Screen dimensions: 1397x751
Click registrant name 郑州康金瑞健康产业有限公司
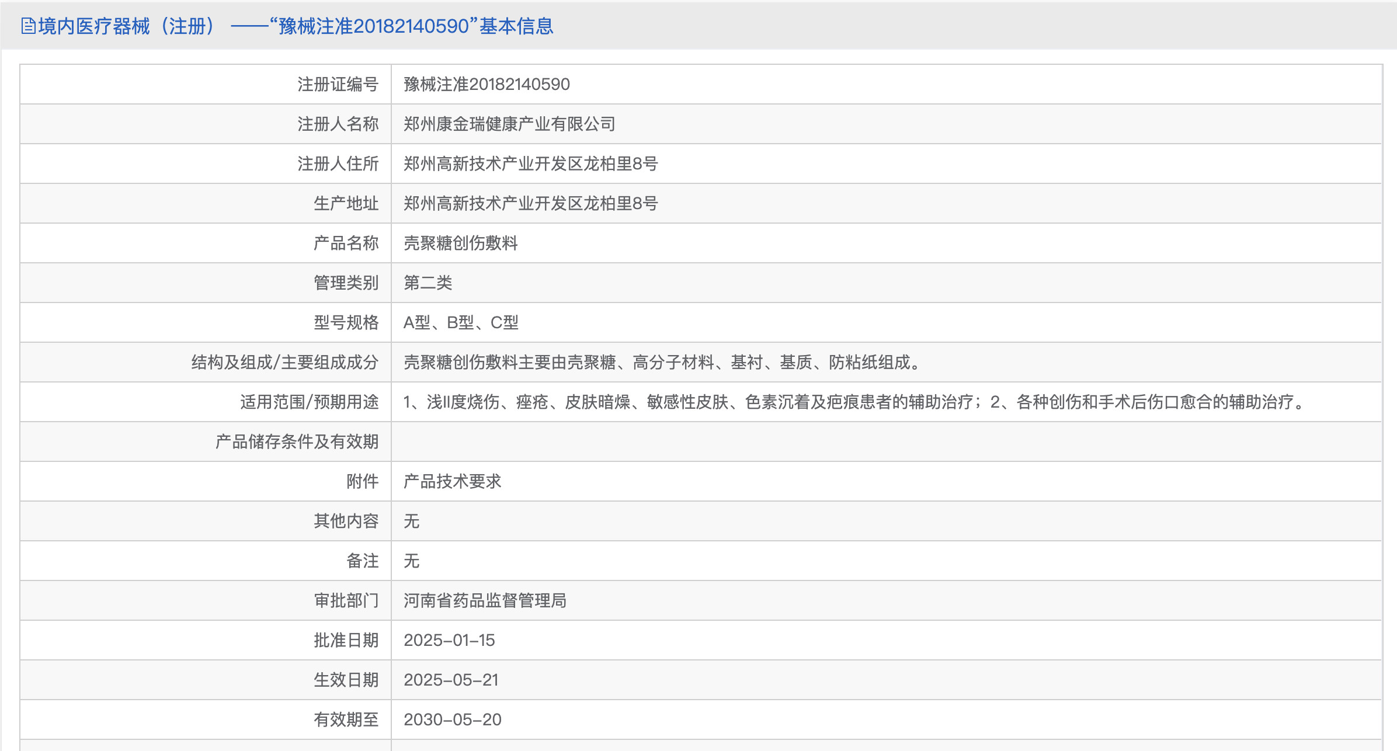pyautogui.click(x=509, y=124)
